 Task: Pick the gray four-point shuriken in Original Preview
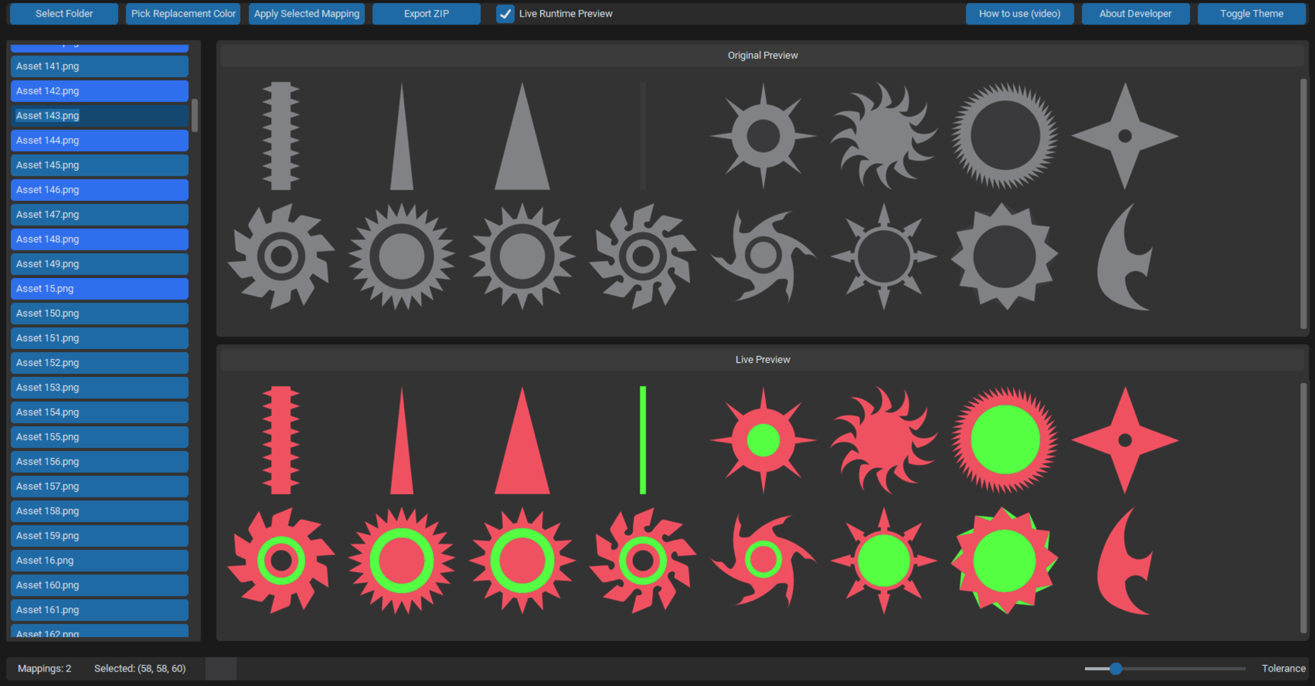tap(1125, 136)
